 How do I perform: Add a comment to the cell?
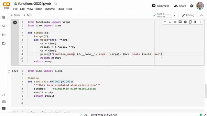pos(180,22)
